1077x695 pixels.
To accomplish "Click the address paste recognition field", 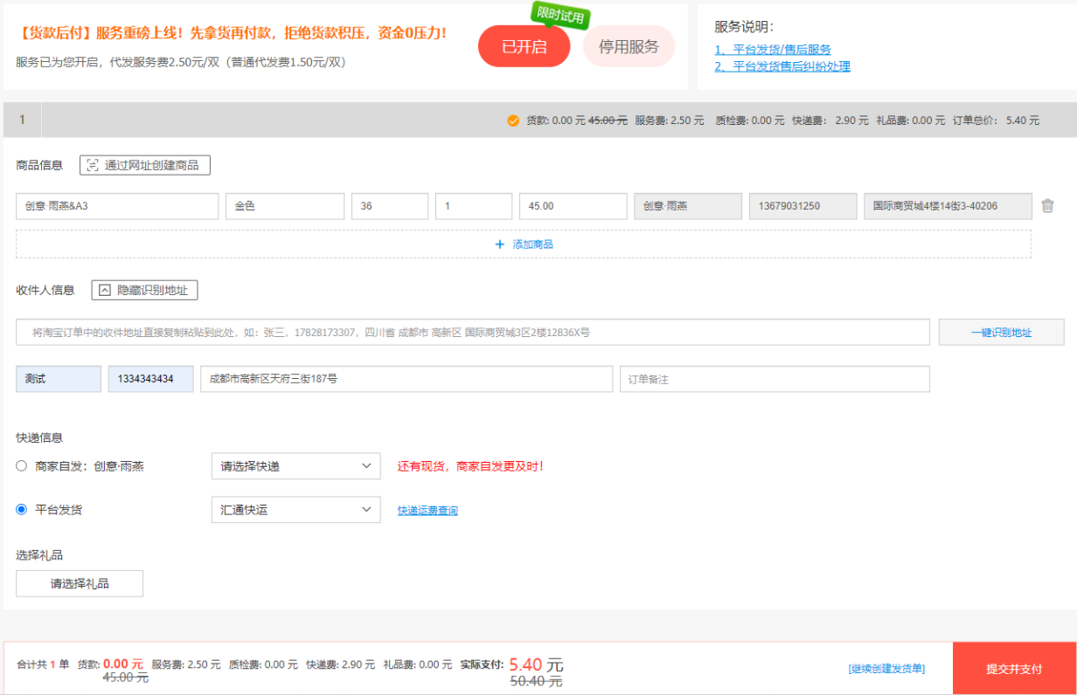I will [473, 333].
